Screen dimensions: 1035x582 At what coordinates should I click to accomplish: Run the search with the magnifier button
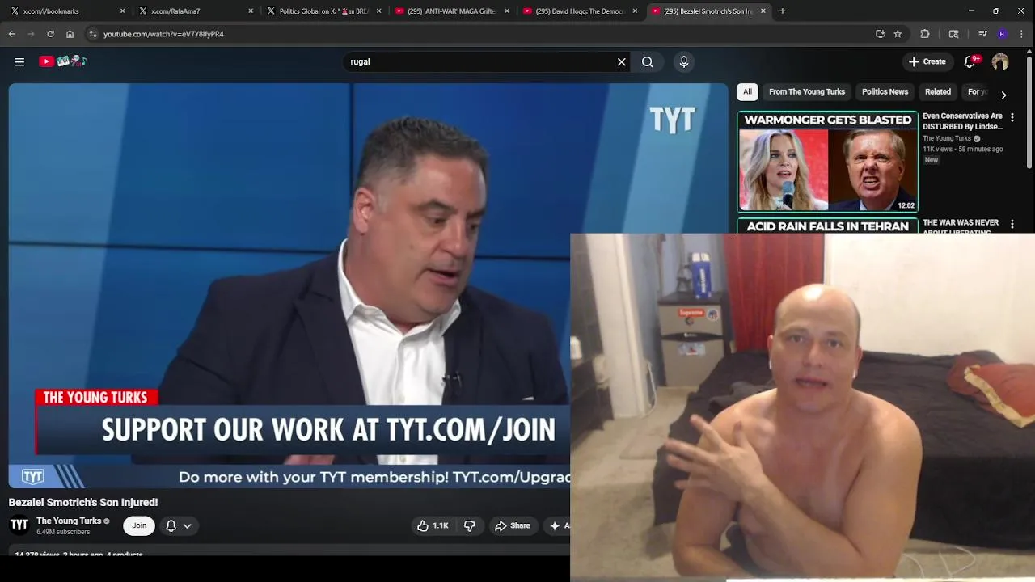pos(648,61)
